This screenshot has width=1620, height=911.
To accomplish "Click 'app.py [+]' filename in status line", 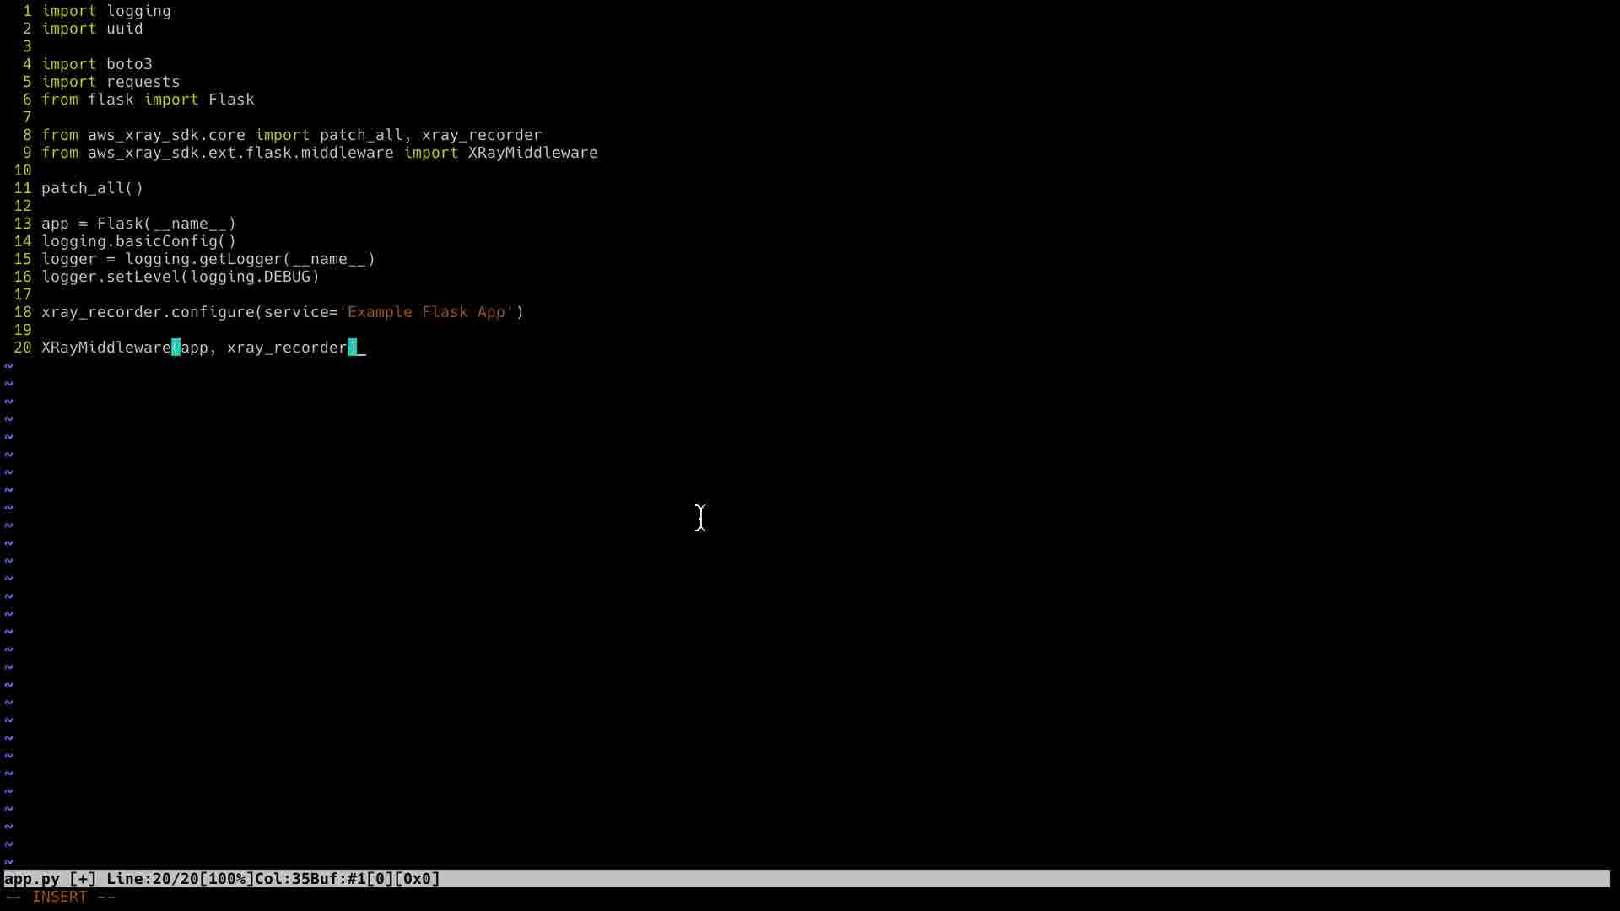I will [50, 879].
